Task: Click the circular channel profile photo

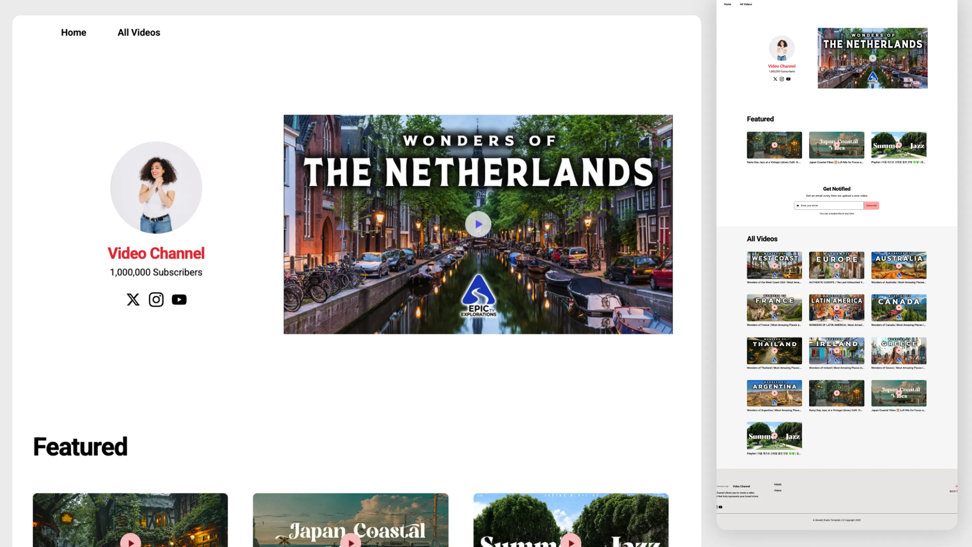Action: [x=156, y=187]
